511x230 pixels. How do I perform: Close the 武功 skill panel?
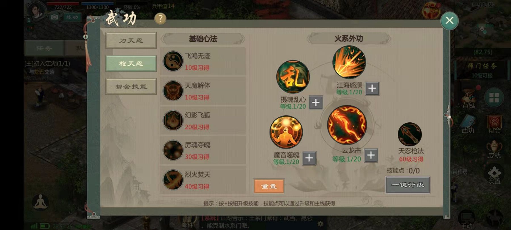click(449, 20)
